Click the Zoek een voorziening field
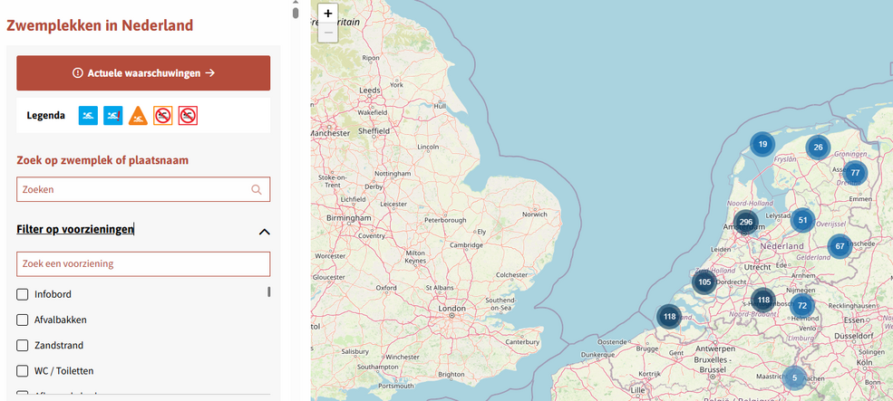Screen dimensions: 893x401 click(x=143, y=264)
